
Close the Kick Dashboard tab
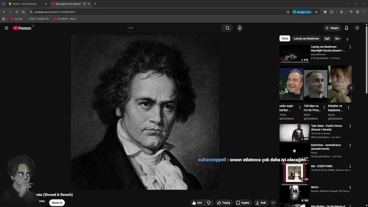point(46,4)
